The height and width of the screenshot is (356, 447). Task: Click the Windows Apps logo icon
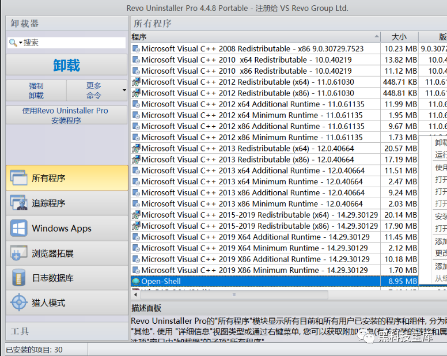[18, 228]
